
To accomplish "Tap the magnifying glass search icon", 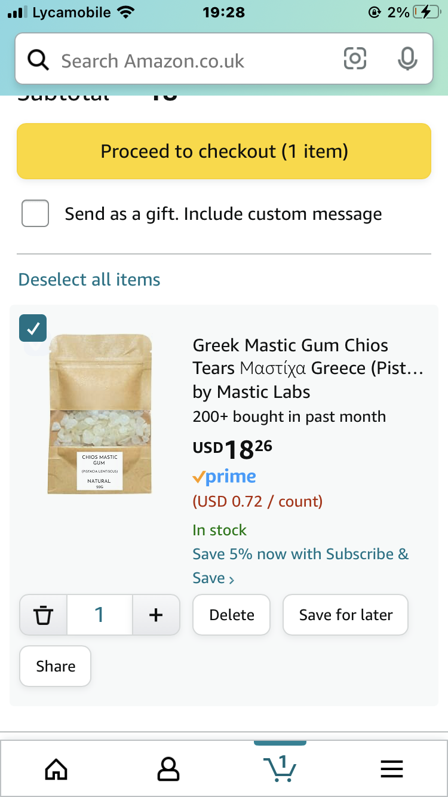I will pos(38,60).
